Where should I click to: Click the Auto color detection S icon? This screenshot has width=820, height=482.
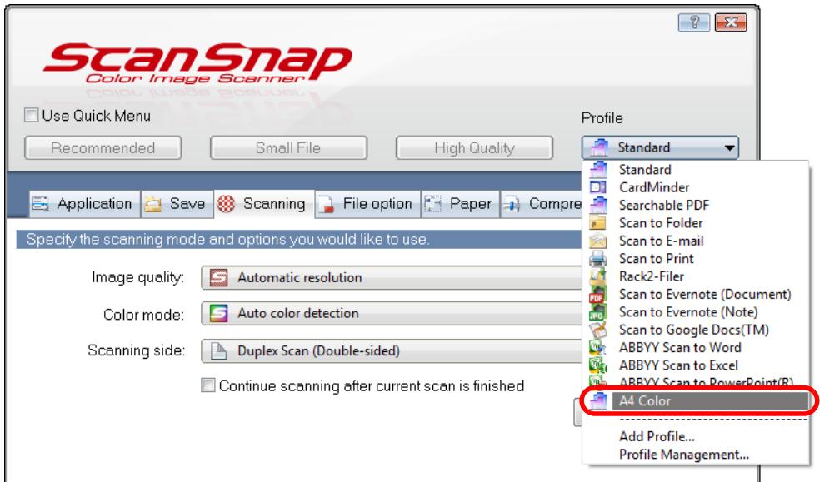(218, 313)
